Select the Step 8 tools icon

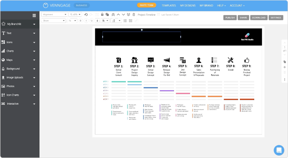pos(230,60)
